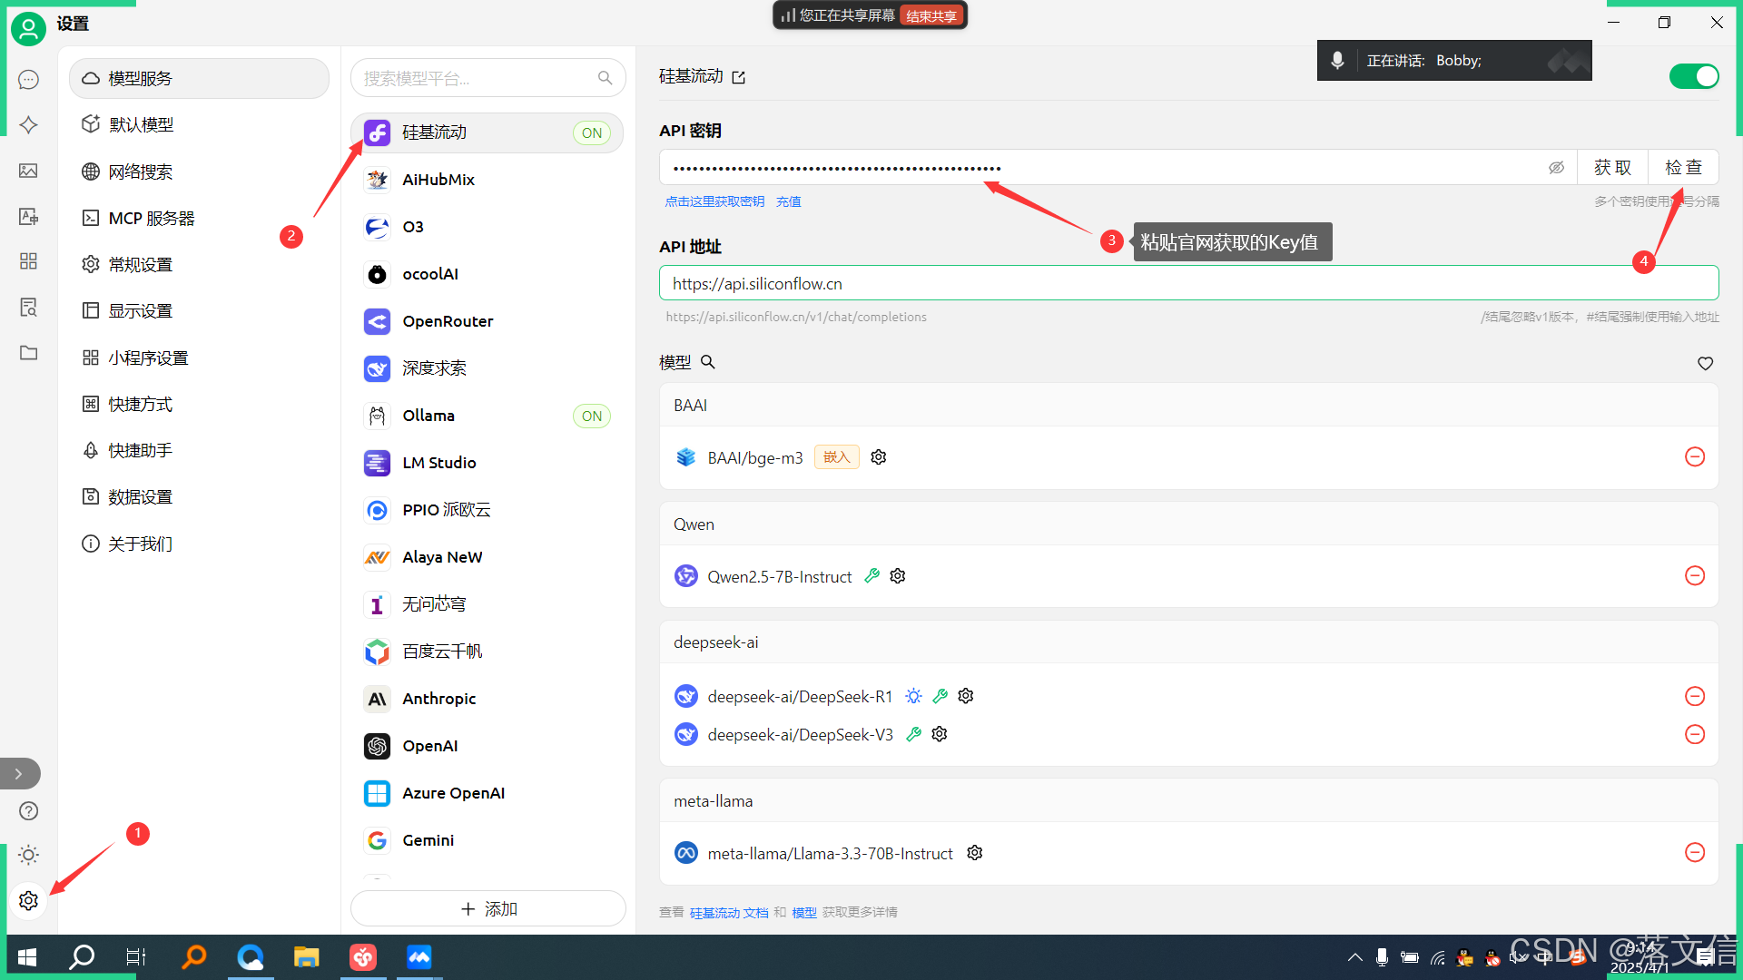Open the translate sidebar icon
This screenshot has width=1743, height=980.
(x=28, y=216)
